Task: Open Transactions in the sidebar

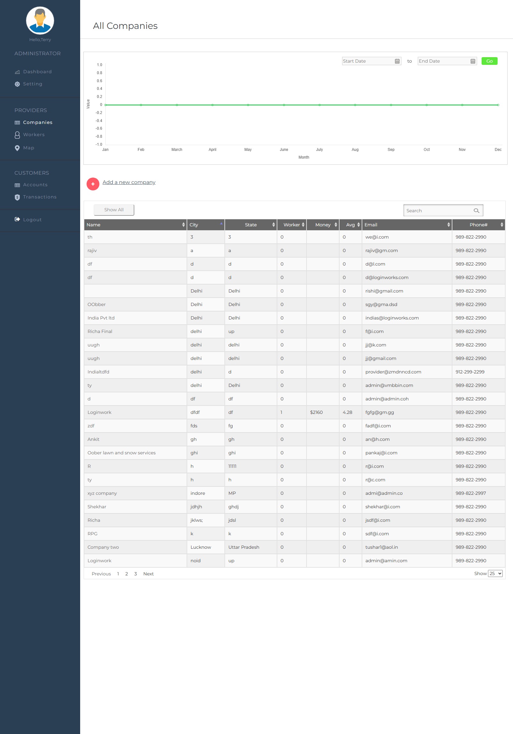Action: click(x=40, y=197)
